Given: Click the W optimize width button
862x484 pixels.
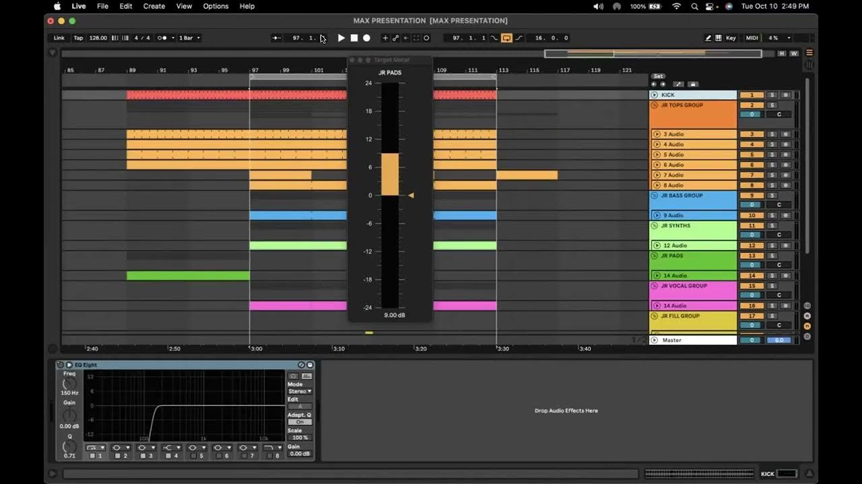Looking at the screenshot, I should (x=793, y=53).
